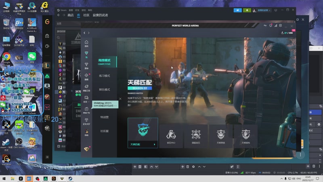Show hidden tray icons chevron on taskbar
323x182 pixels.
[281, 179]
